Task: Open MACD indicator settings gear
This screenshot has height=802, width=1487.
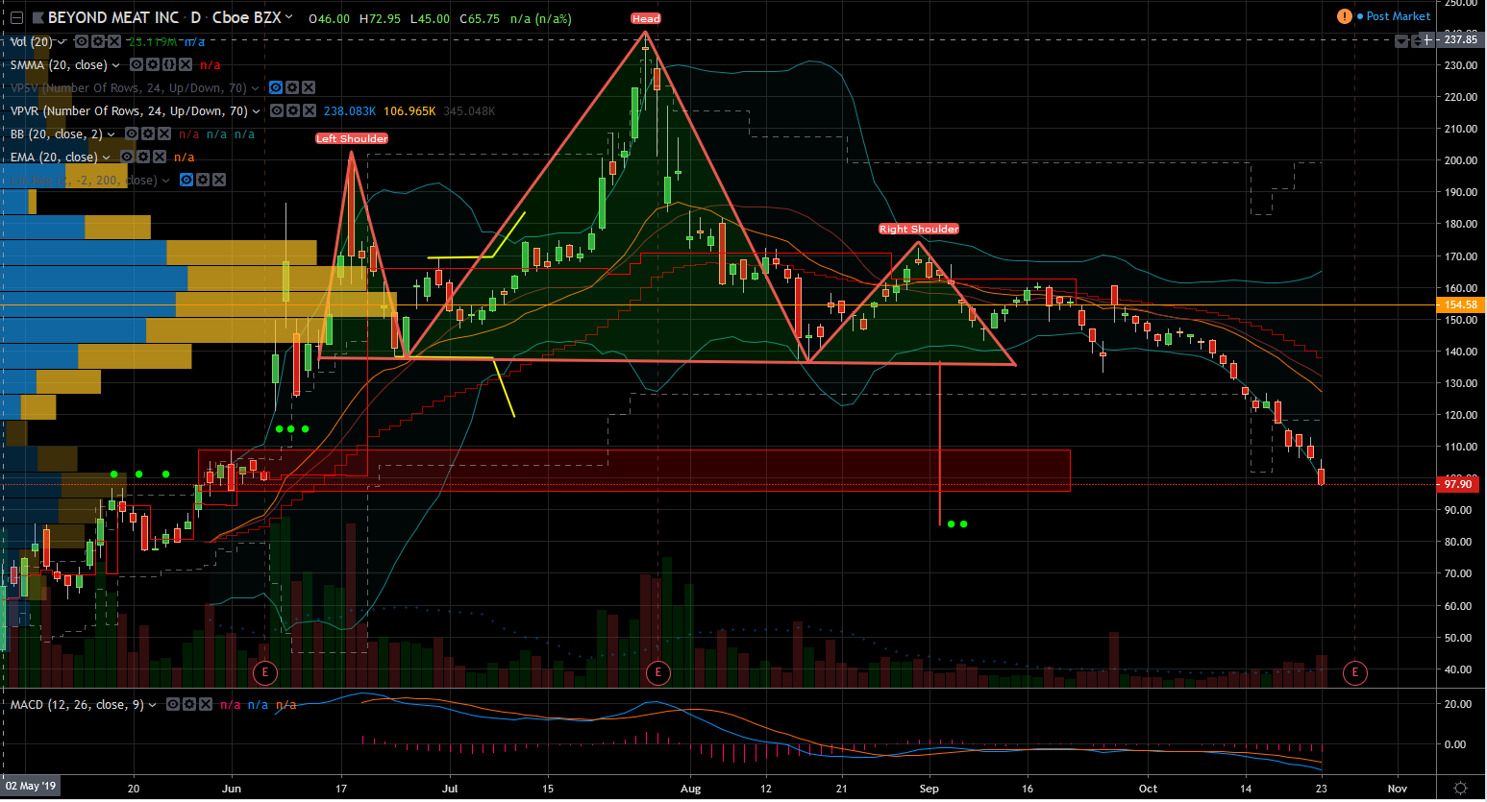Action: pos(189,704)
